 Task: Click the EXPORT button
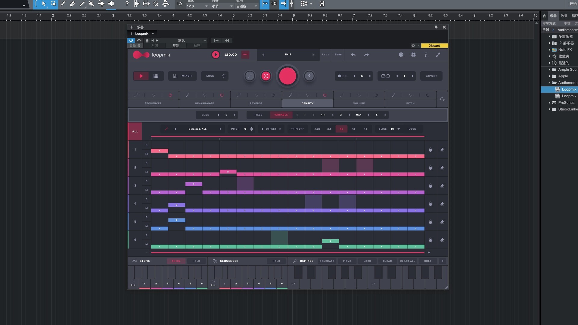click(x=431, y=76)
